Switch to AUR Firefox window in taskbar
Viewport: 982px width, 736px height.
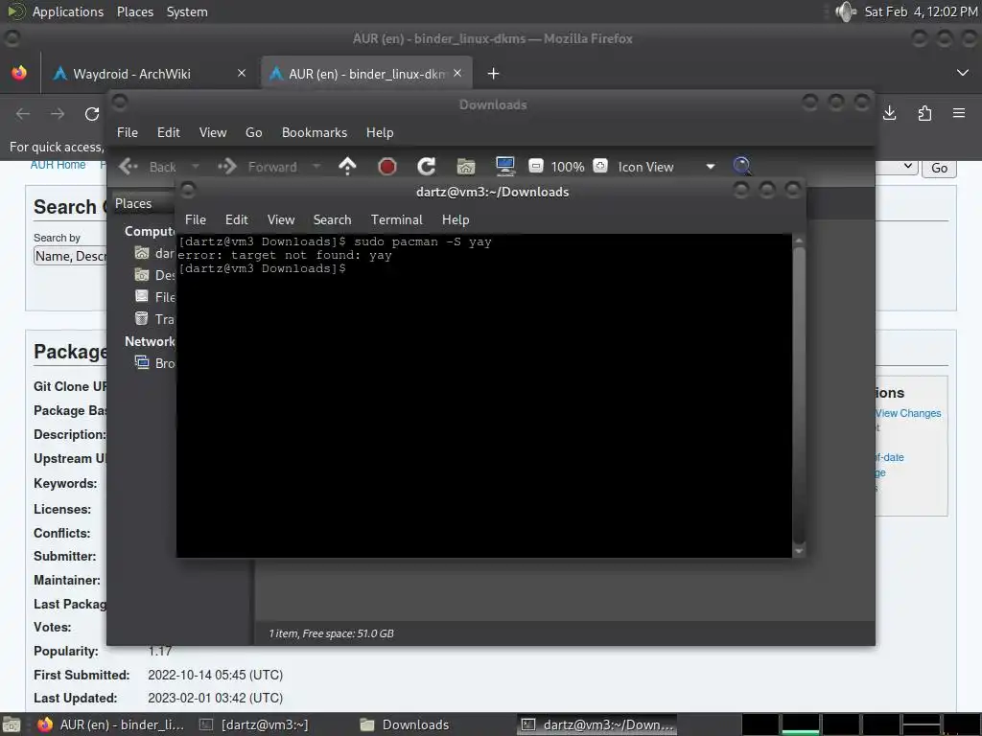pos(110,724)
